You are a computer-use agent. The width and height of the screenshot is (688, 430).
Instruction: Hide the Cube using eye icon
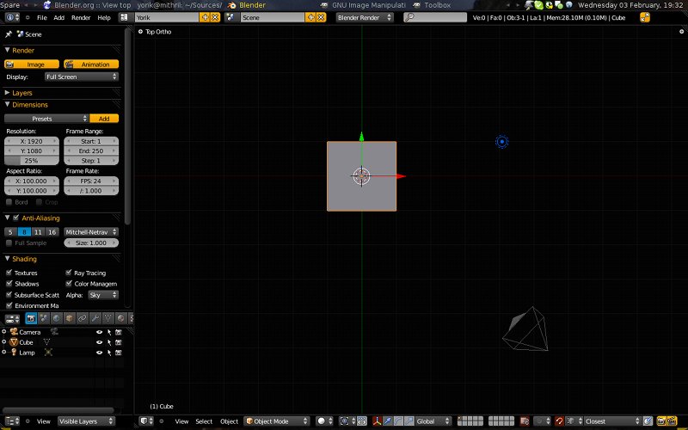(x=99, y=342)
